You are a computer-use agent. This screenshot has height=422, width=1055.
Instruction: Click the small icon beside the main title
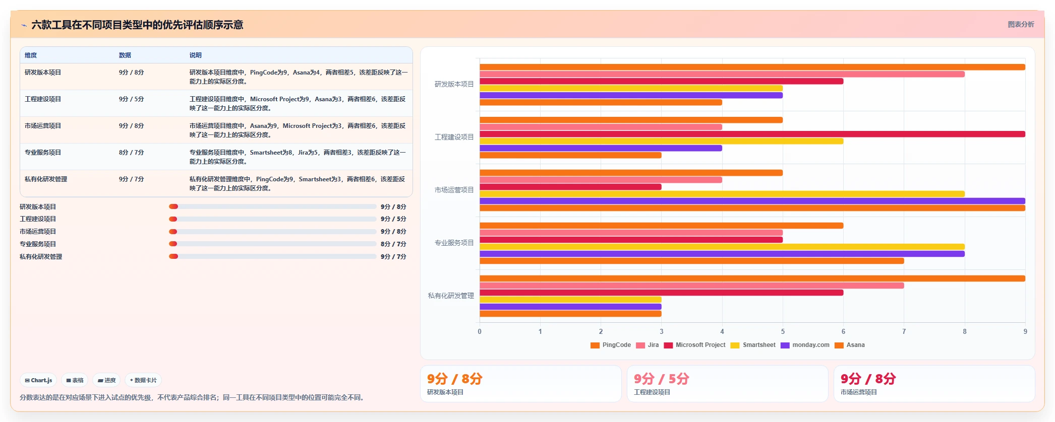(x=24, y=25)
